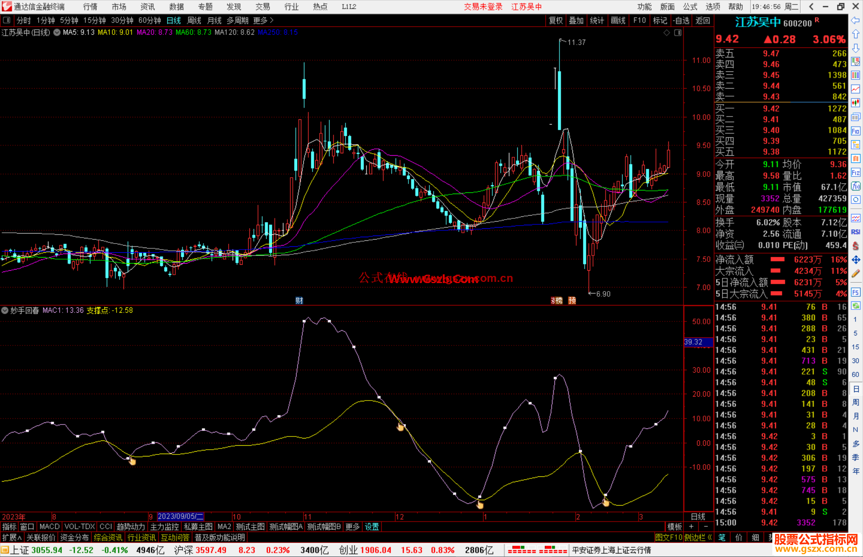Toggle the MA settings circle beside 江苏吴中(日线)
Screen dimensions: 863x557
(x=57, y=32)
